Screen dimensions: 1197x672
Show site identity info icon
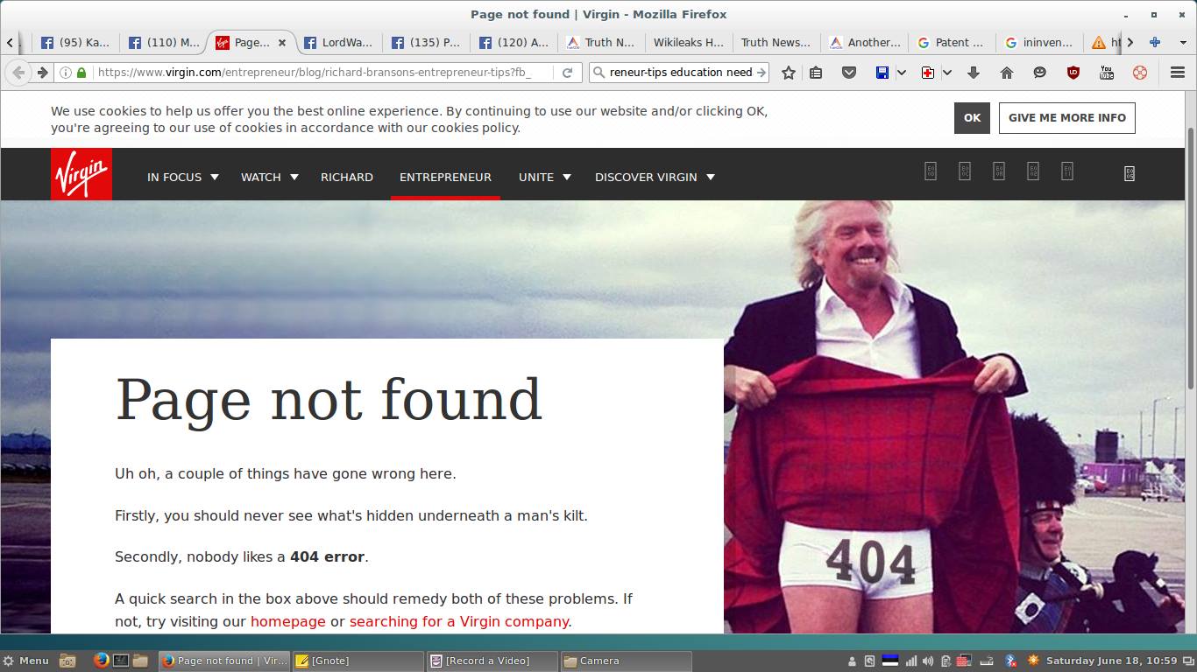[66, 73]
